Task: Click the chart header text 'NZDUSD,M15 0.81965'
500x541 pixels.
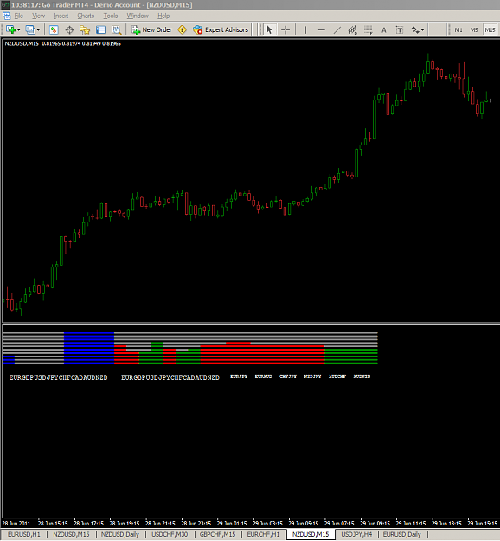Action: pyautogui.click(x=32, y=43)
